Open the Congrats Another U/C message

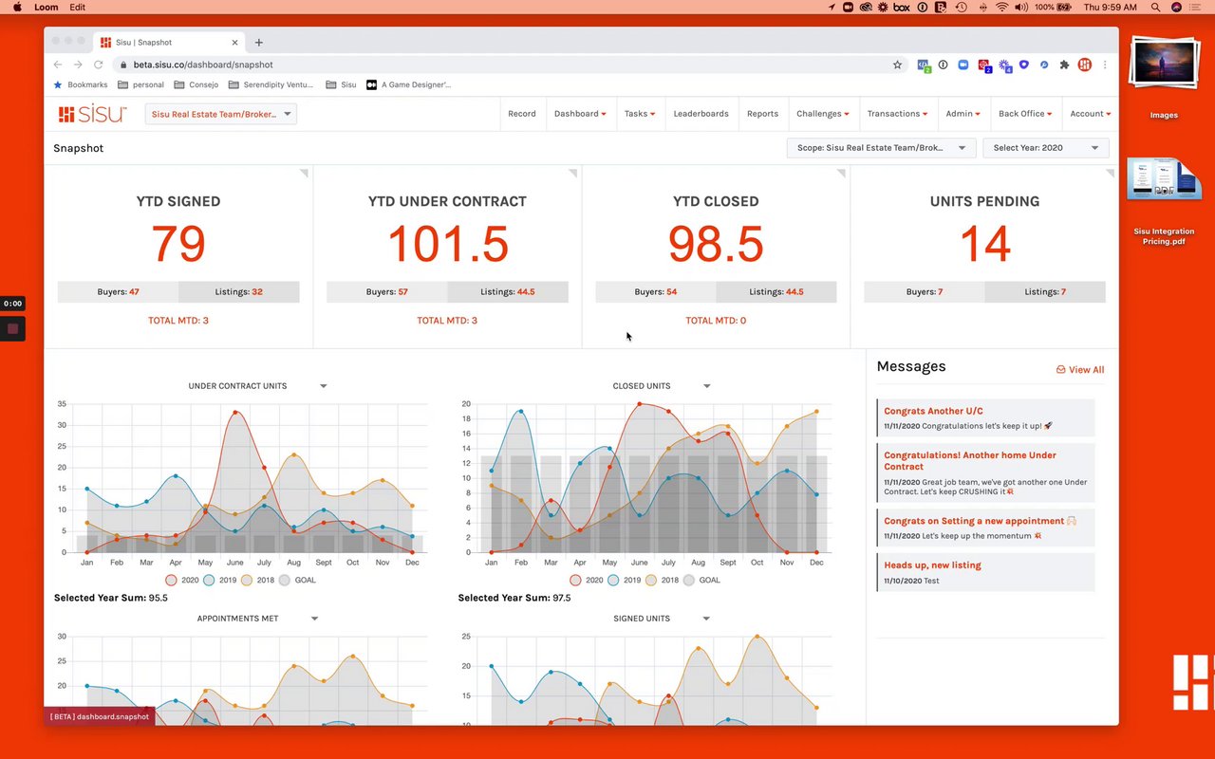[933, 411]
